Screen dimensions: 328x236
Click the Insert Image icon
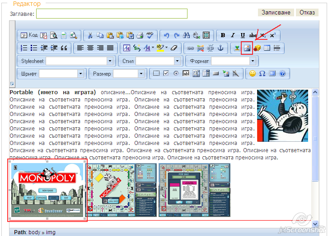(247, 48)
